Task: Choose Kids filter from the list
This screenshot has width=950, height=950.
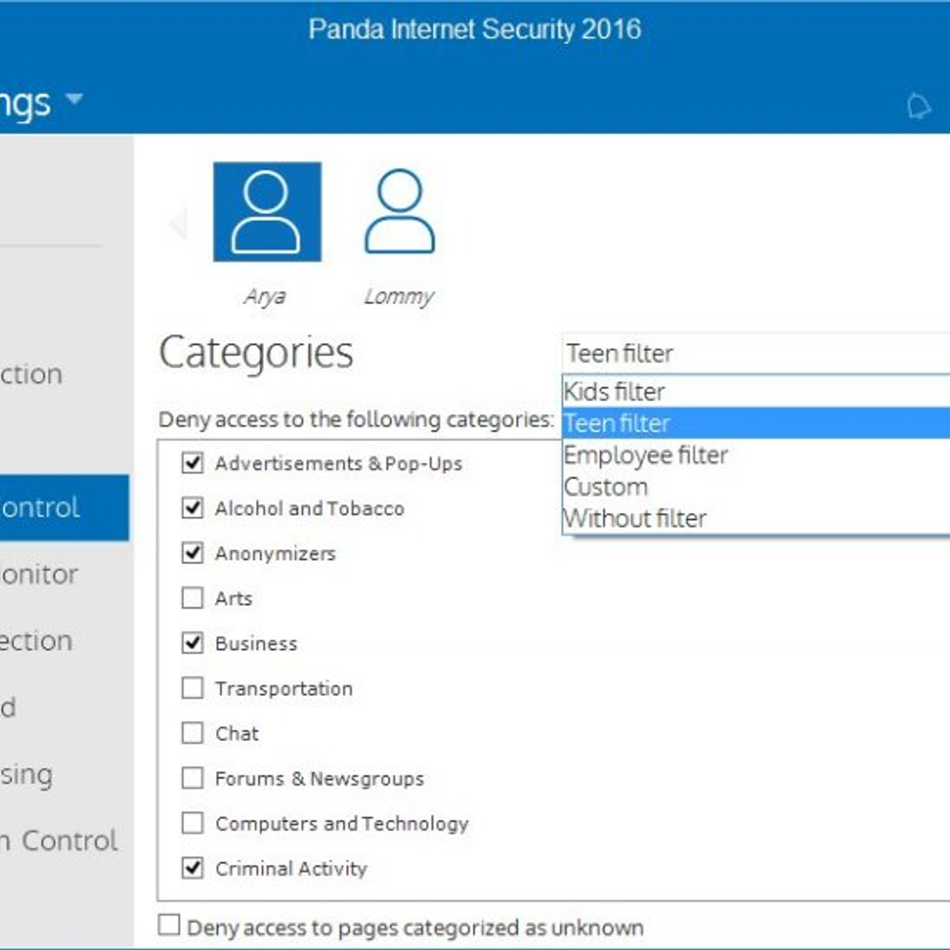Action: point(756,392)
